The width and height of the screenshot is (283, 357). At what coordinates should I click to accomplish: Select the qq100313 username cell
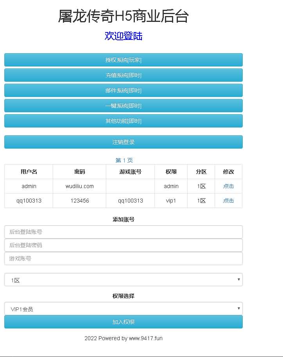pos(29,201)
